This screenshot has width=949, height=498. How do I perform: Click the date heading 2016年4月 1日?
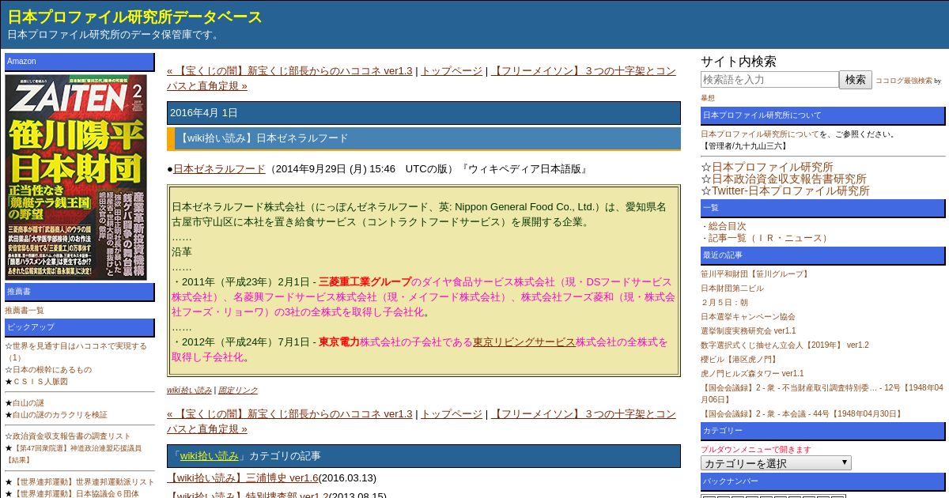[x=424, y=113]
